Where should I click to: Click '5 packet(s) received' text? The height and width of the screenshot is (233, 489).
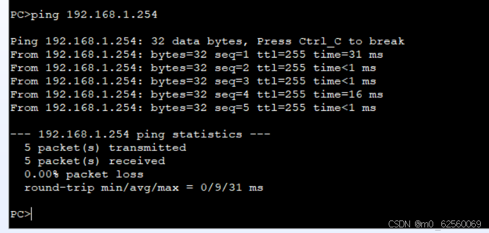95,161
